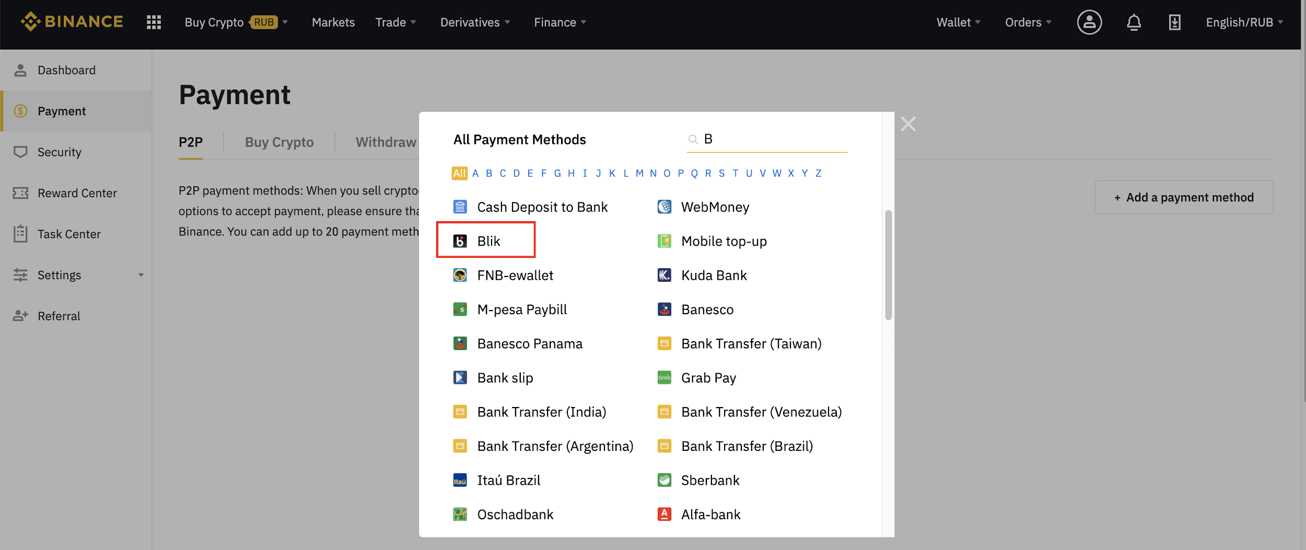
Task: Select the All letter filter
Action: [x=460, y=173]
